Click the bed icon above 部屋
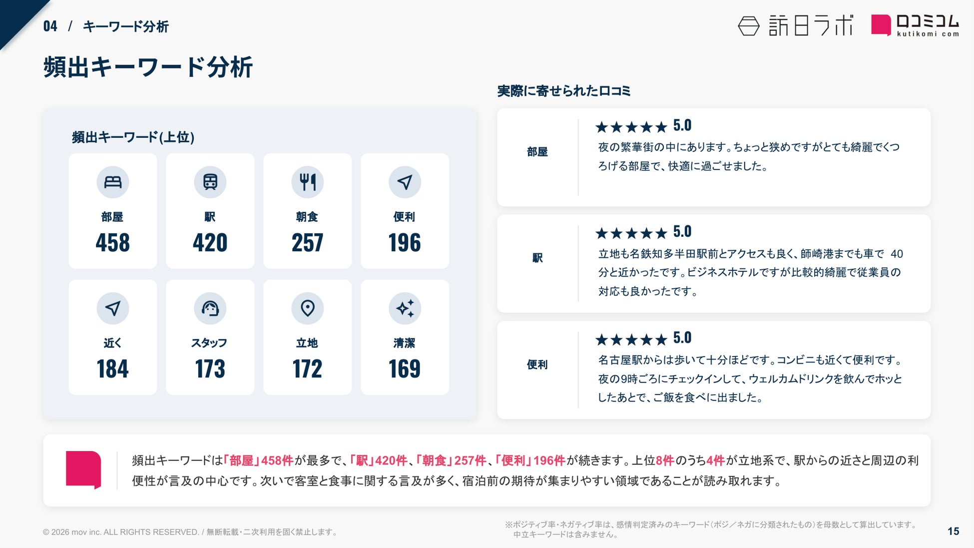Viewport: 974px width, 548px height. coord(112,182)
